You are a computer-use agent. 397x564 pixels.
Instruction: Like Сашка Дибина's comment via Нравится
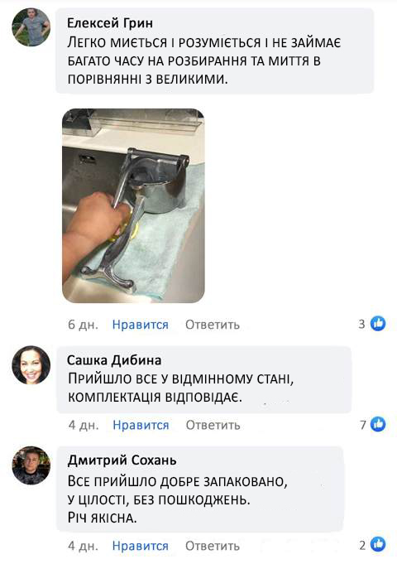141,425
